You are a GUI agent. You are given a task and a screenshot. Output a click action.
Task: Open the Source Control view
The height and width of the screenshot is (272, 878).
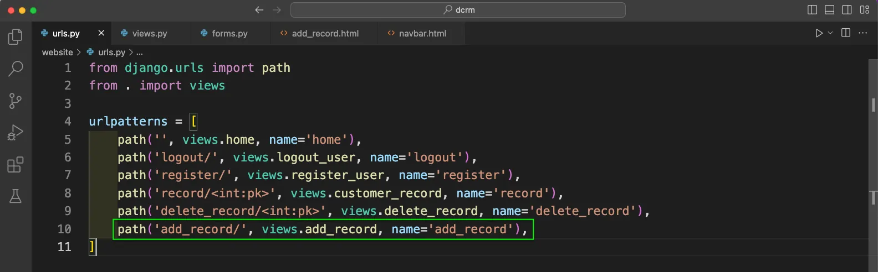click(x=16, y=101)
